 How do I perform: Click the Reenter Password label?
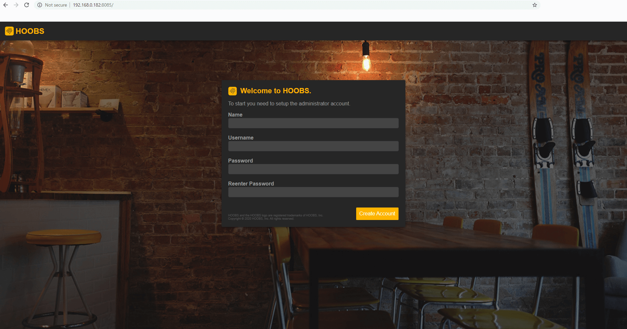point(251,184)
